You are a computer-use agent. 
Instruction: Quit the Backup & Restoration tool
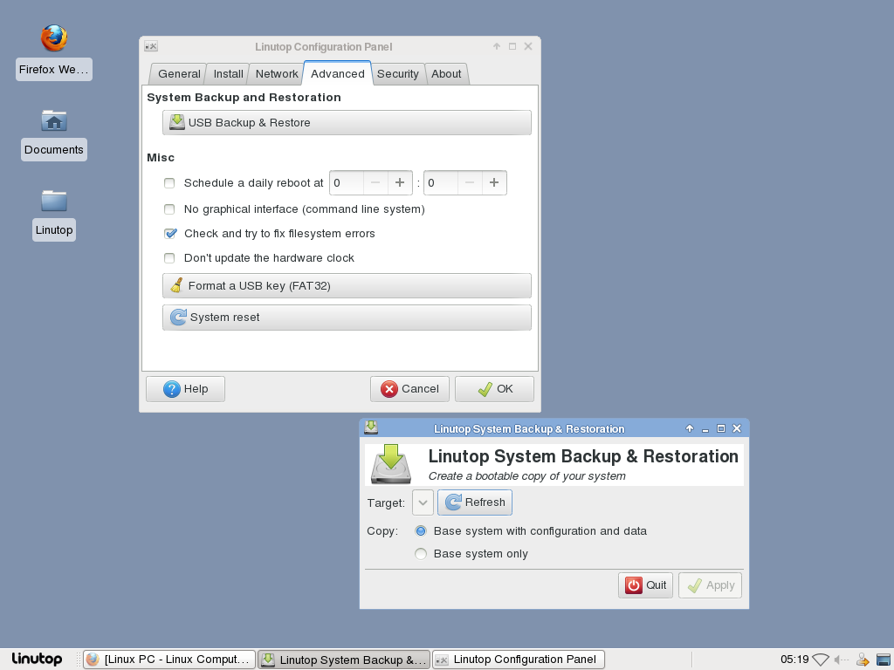tap(645, 585)
